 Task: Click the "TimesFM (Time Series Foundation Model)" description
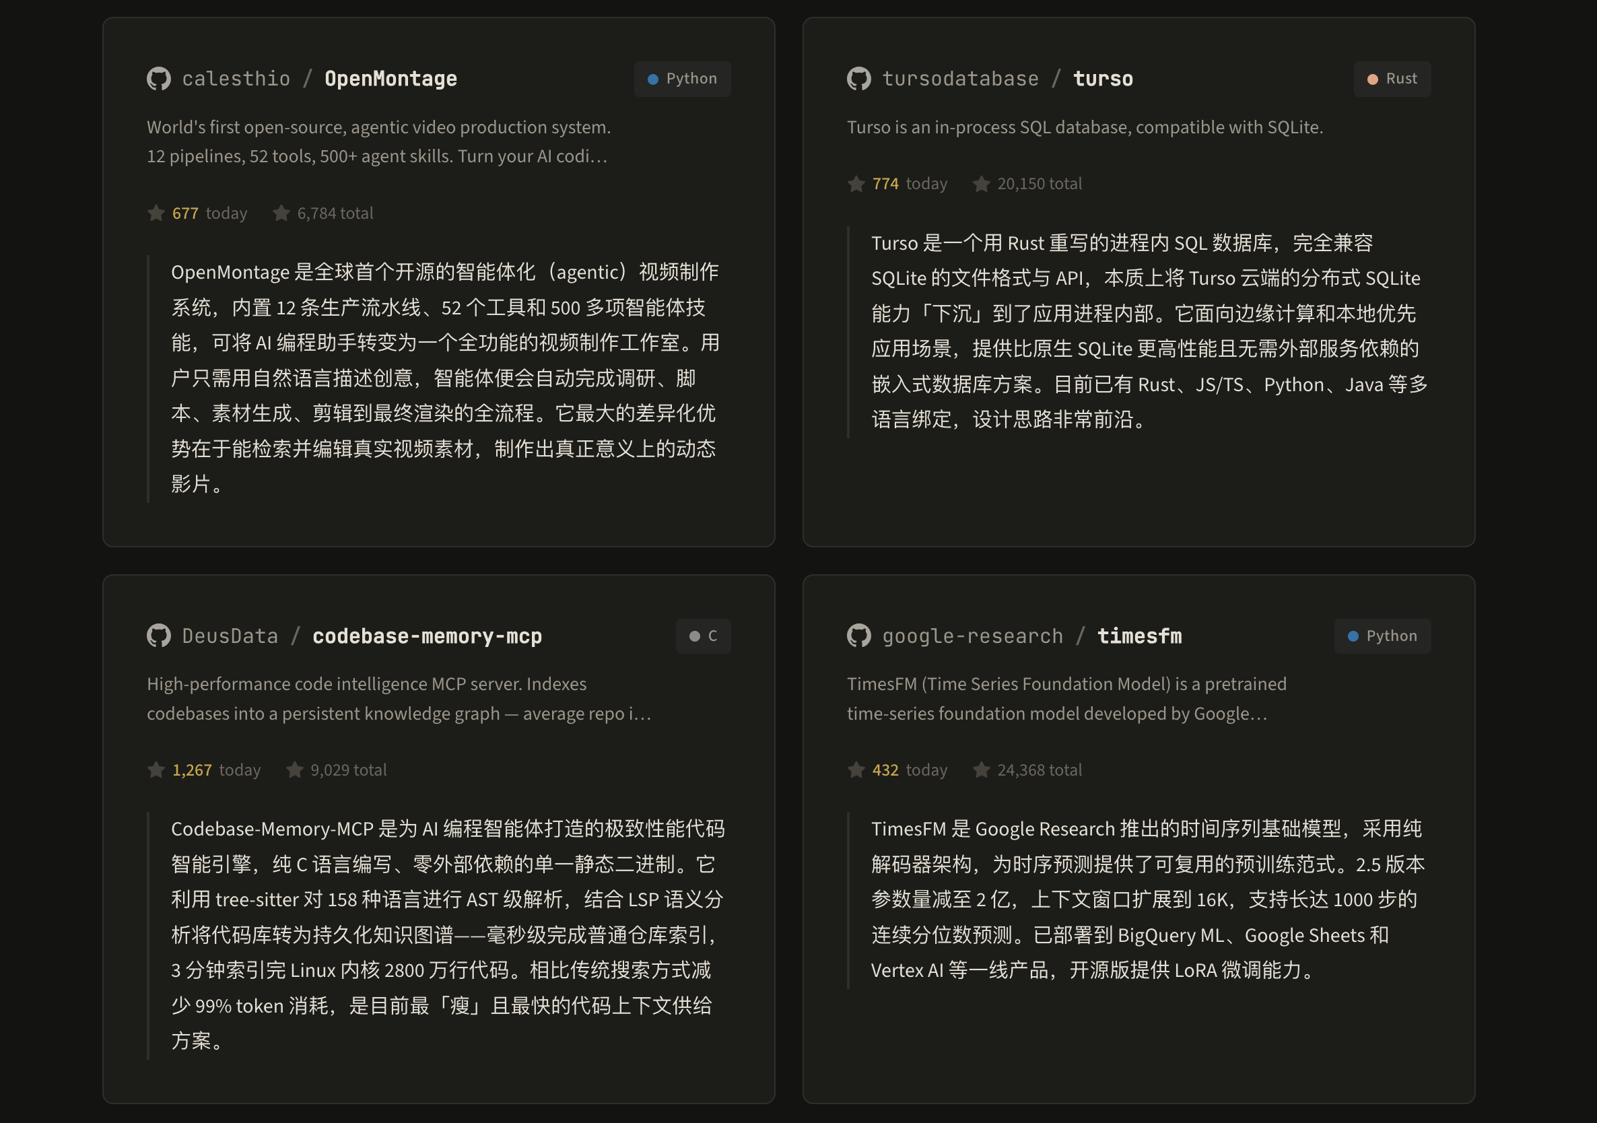[x=1067, y=698]
